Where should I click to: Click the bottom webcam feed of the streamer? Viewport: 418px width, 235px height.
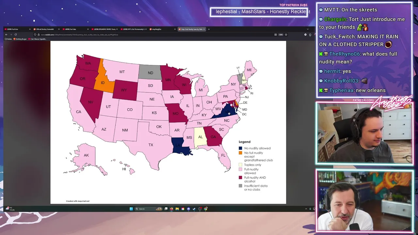pyautogui.click(x=364, y=200)
